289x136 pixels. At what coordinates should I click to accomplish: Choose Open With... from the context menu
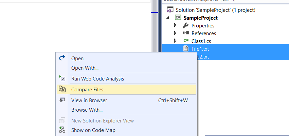tap(126, 68)
